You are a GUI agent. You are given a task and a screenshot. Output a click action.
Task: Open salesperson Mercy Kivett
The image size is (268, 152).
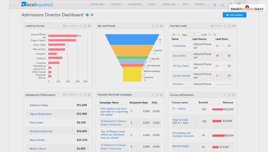coord(37,140)
